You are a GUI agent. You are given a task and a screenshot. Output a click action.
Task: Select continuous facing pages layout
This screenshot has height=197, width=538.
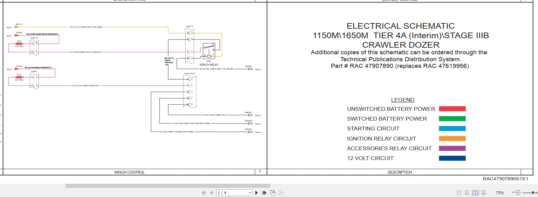pyautogui.click(x=483, y=193)
